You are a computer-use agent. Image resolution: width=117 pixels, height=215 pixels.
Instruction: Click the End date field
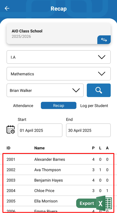tap(88, 130)
